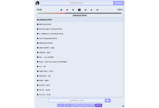Play Niko - True Life
The height and width of the screenshot is (108, 159).
click(x=79, y=57)
